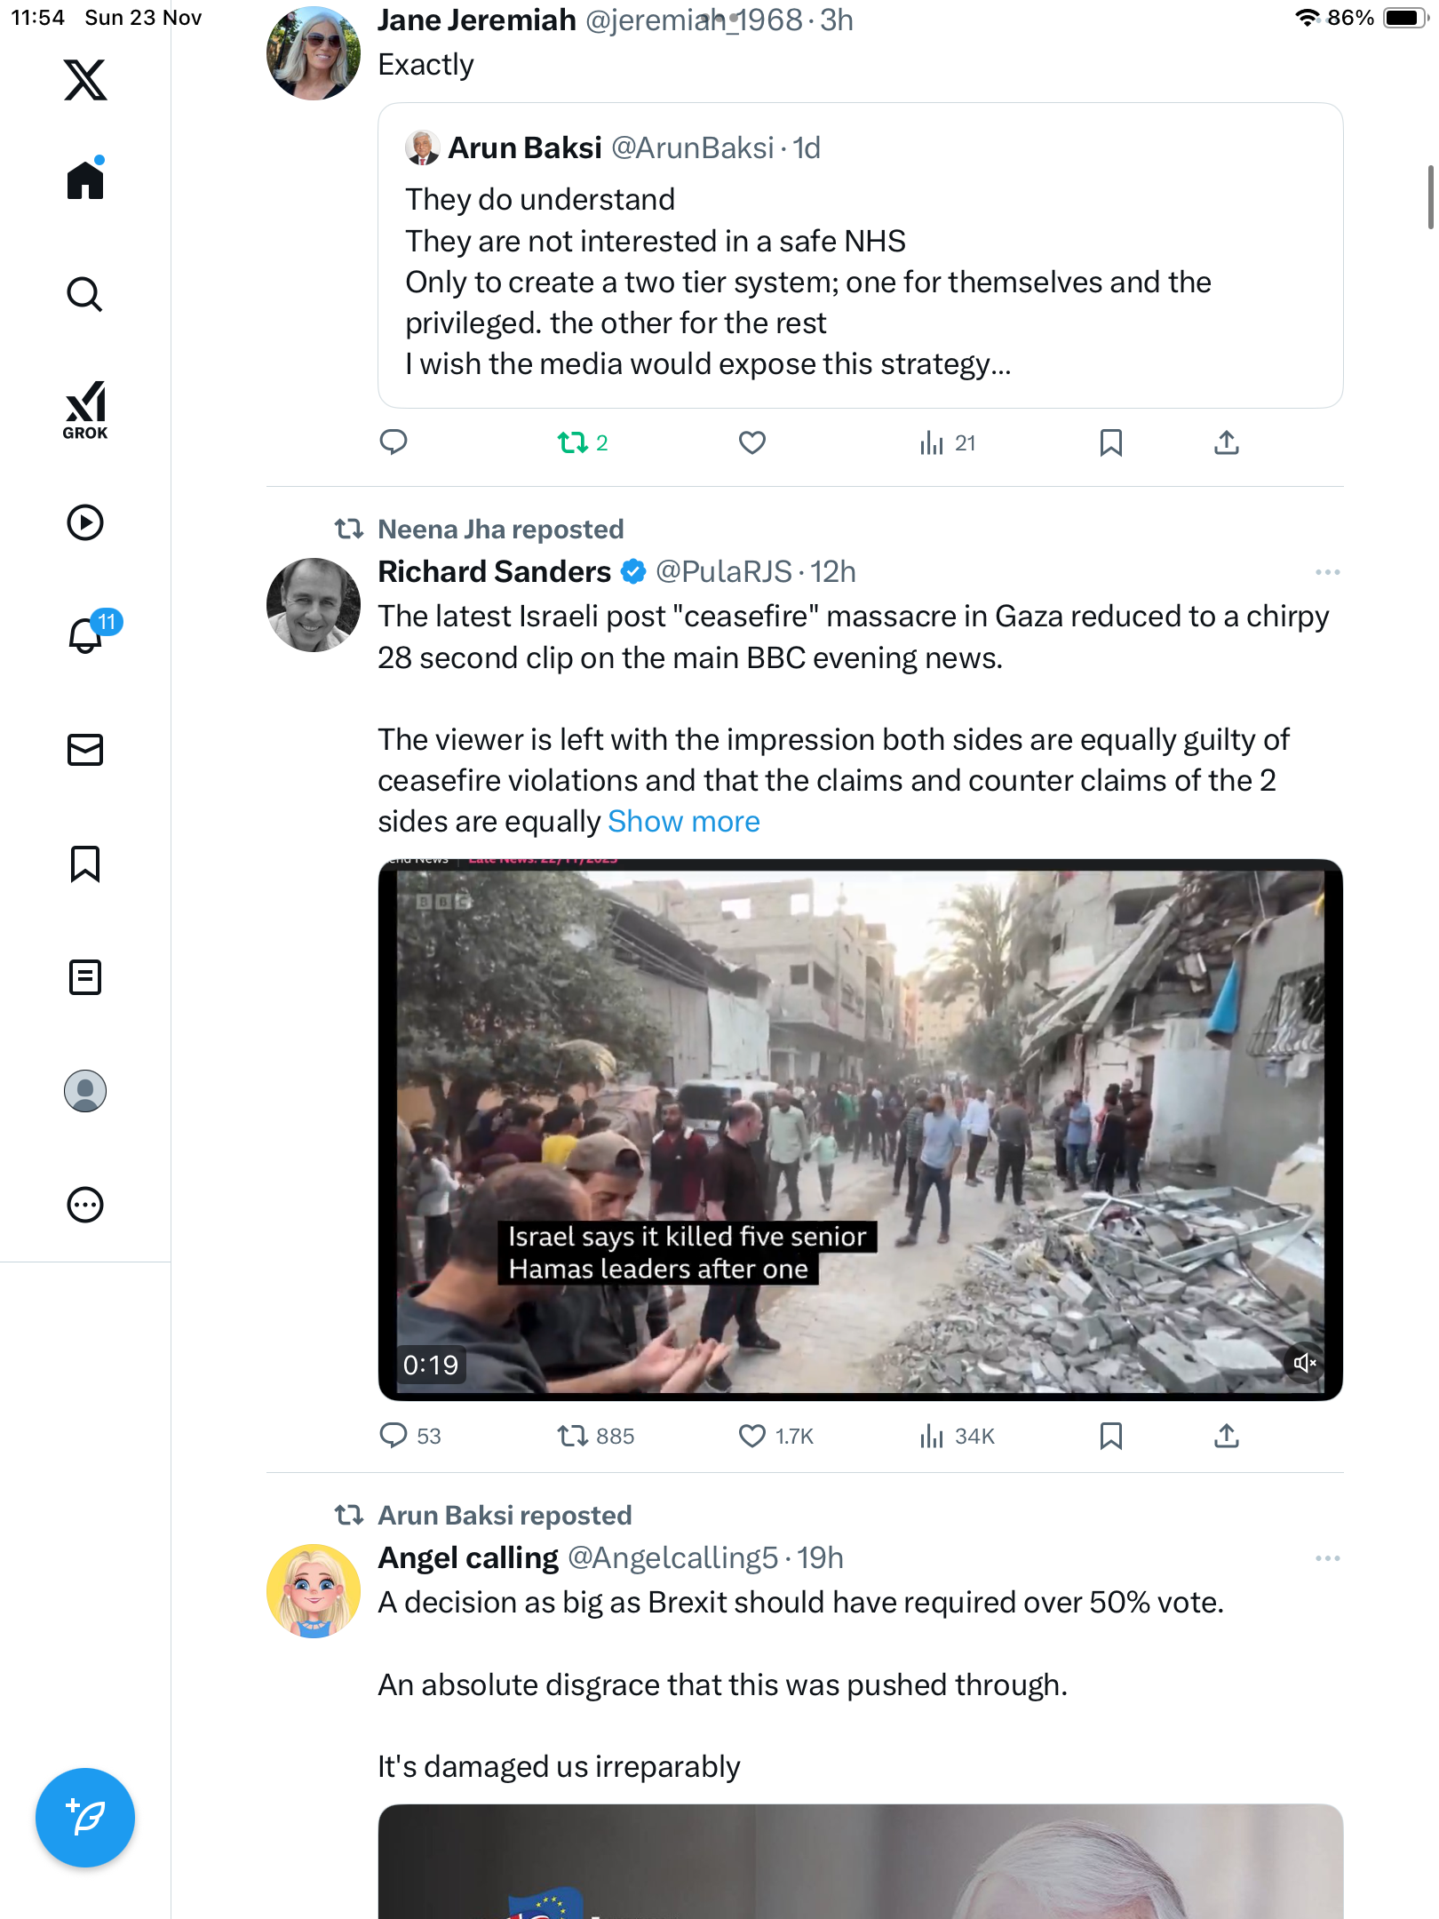Open Richard Sanders' @PulaRJS profile handle
Viewport: 1439px width, 1919px height.
coord(723,572)
